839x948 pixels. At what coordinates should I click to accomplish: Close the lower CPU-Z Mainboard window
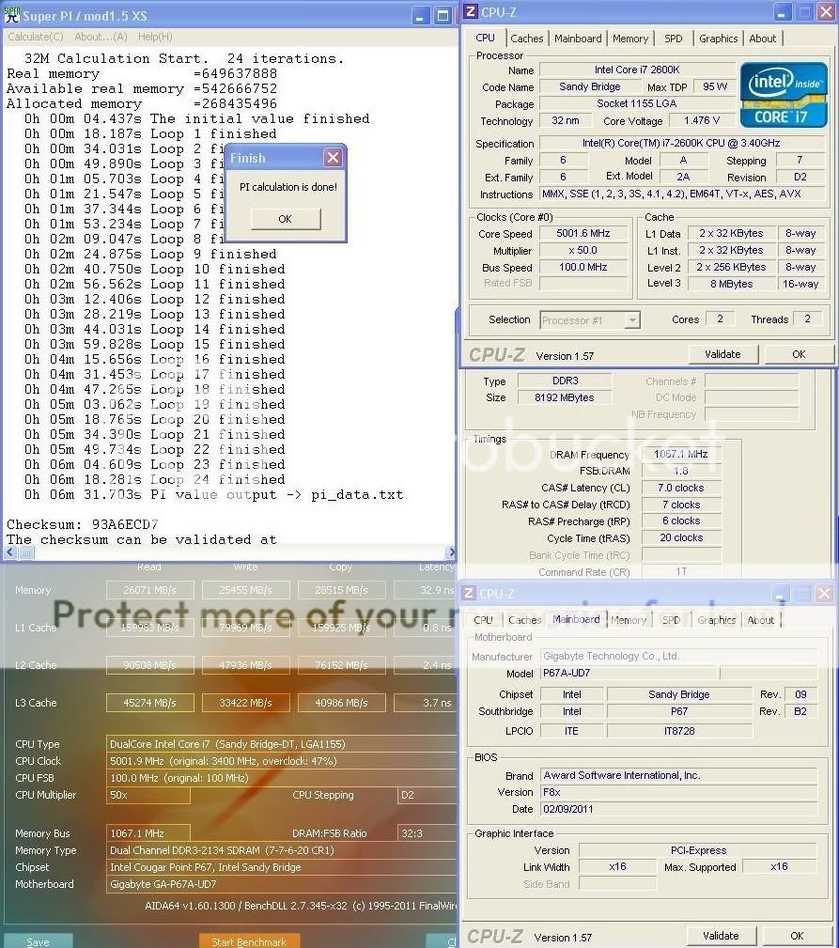(x=824, y=594)
